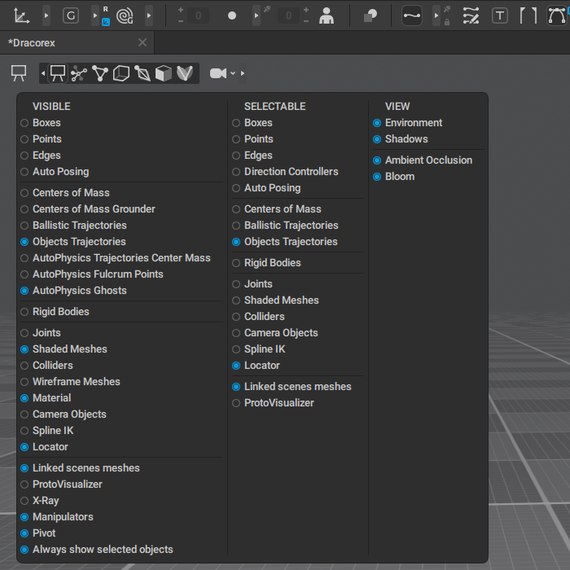
Task: Select the joints view mode icon
Action: [x=79, y=73]
